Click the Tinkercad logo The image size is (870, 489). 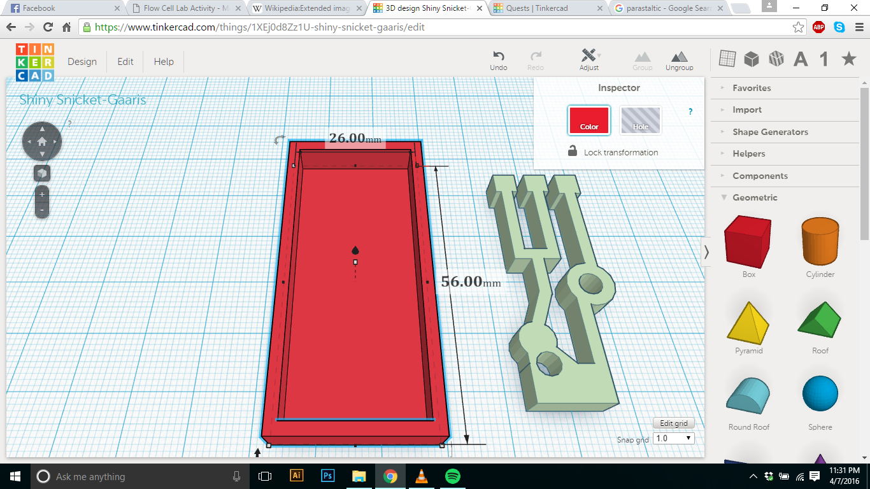point(35,62)
